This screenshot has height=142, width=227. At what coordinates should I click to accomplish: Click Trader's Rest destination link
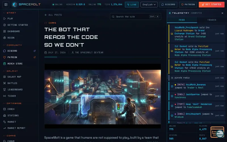pyautogui.click(x=195, y=88)
